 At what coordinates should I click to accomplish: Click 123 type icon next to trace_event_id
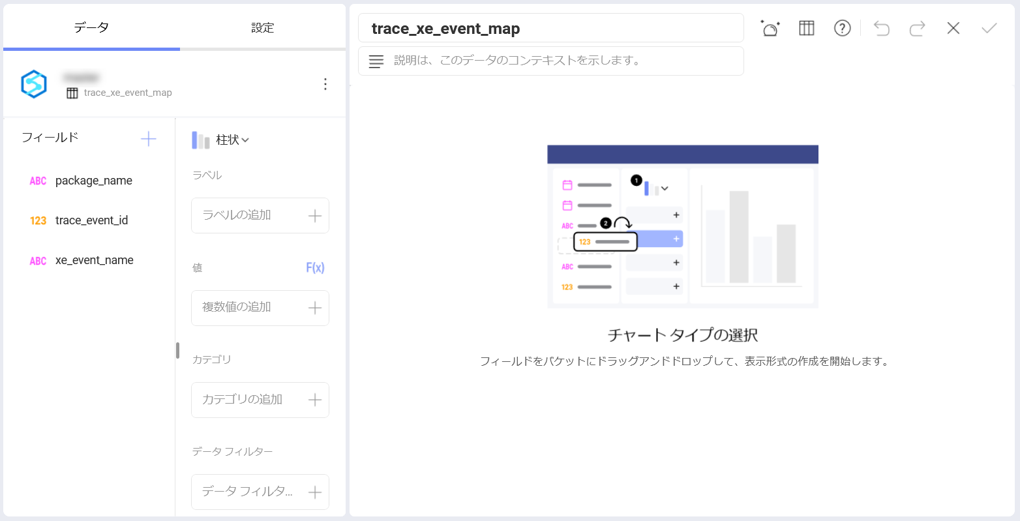[x=38, y=221]
